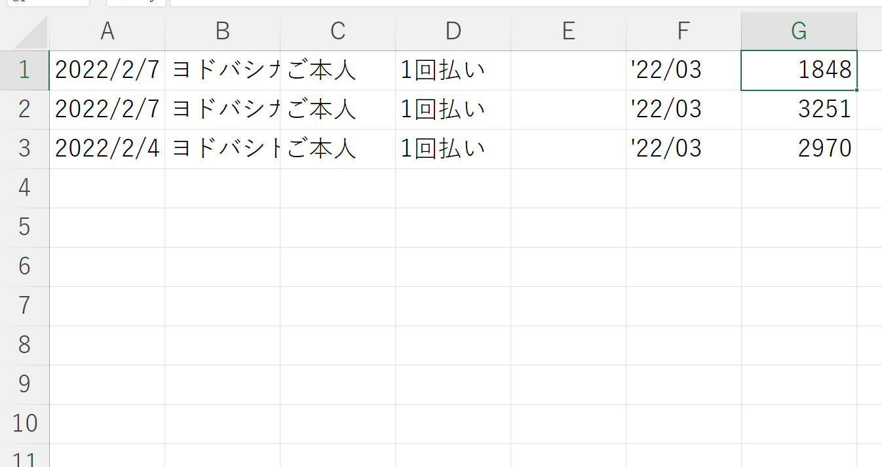Select column E header

point(568,31)
